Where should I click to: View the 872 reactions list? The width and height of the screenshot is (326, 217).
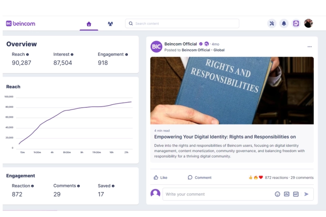(x=276, y=178)
